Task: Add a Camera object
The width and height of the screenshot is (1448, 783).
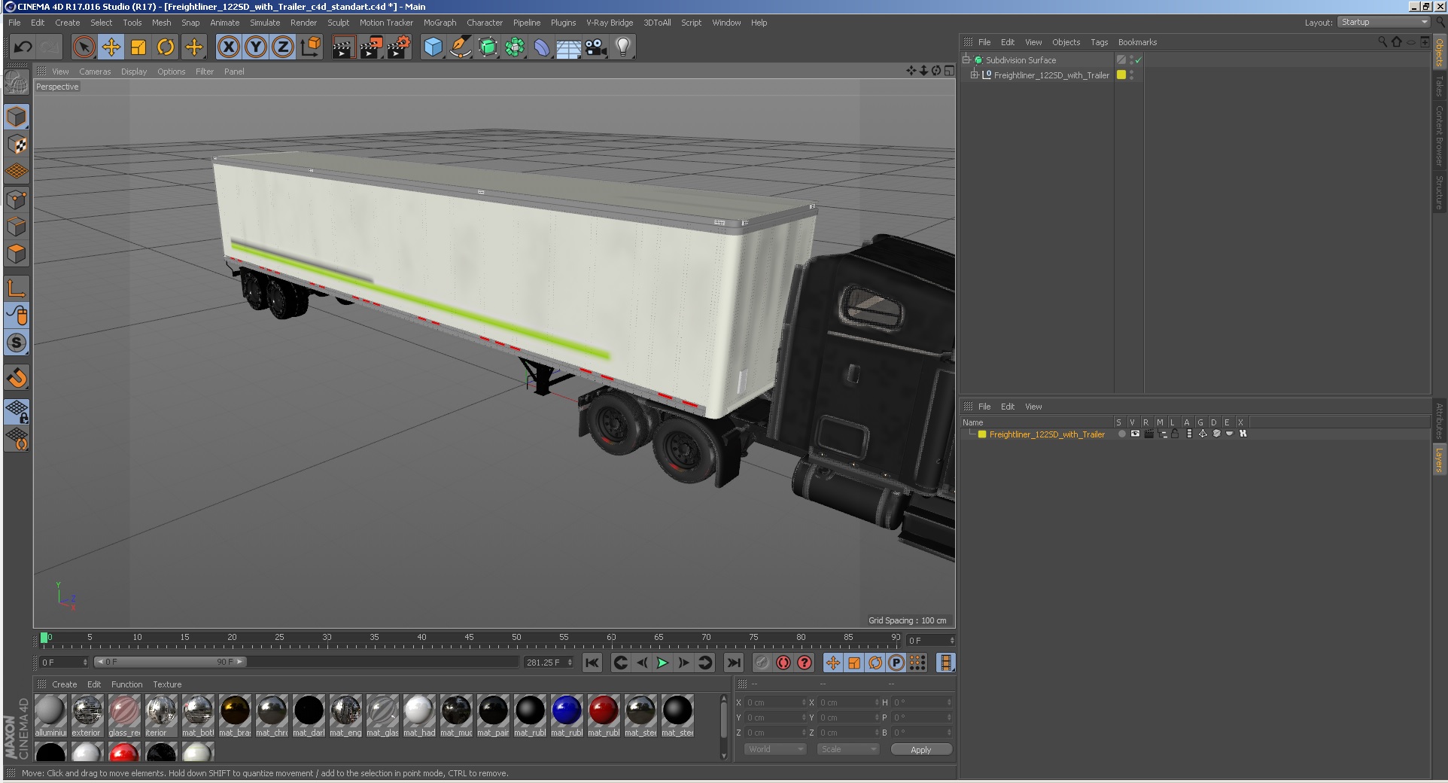Action: (x=596, y=47)
